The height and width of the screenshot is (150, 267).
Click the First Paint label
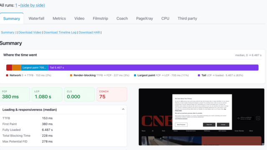(10, 124)
